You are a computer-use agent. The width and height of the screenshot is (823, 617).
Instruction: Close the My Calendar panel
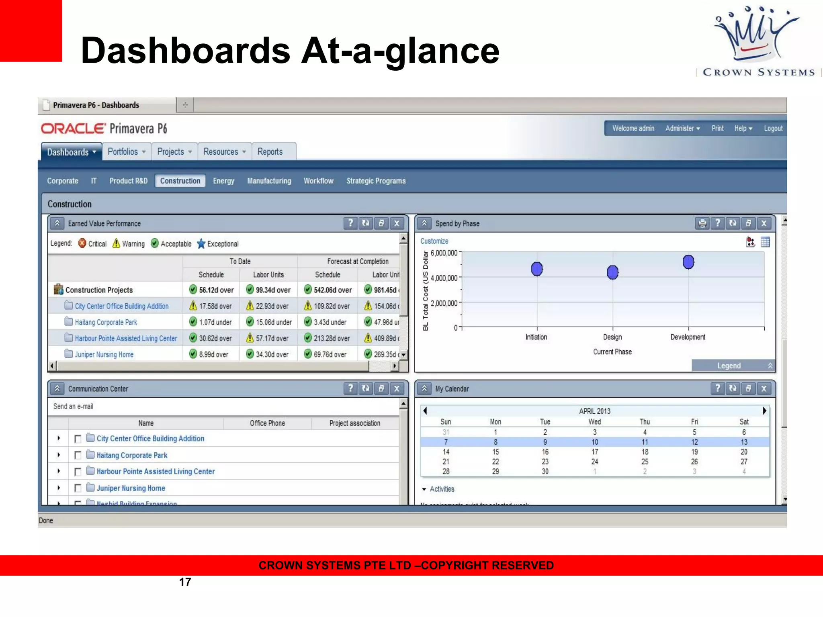coord(764,388)
